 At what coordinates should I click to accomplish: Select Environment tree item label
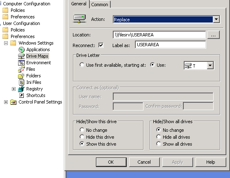(39, 63)
